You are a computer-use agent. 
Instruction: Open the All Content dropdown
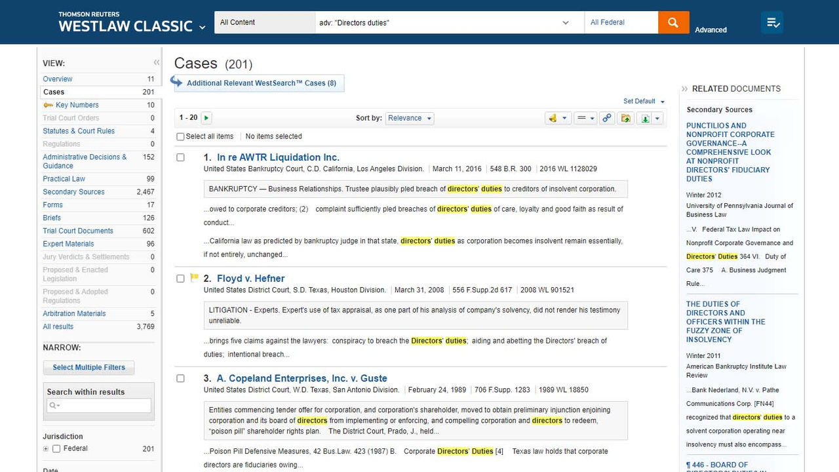(x=264, y=22)
